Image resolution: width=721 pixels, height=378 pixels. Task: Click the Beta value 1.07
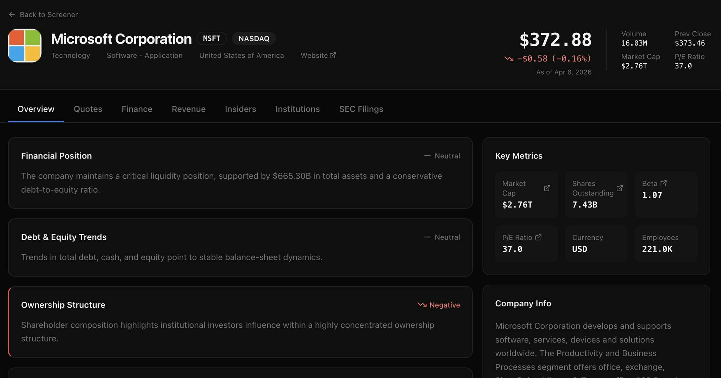coord(652,195)
